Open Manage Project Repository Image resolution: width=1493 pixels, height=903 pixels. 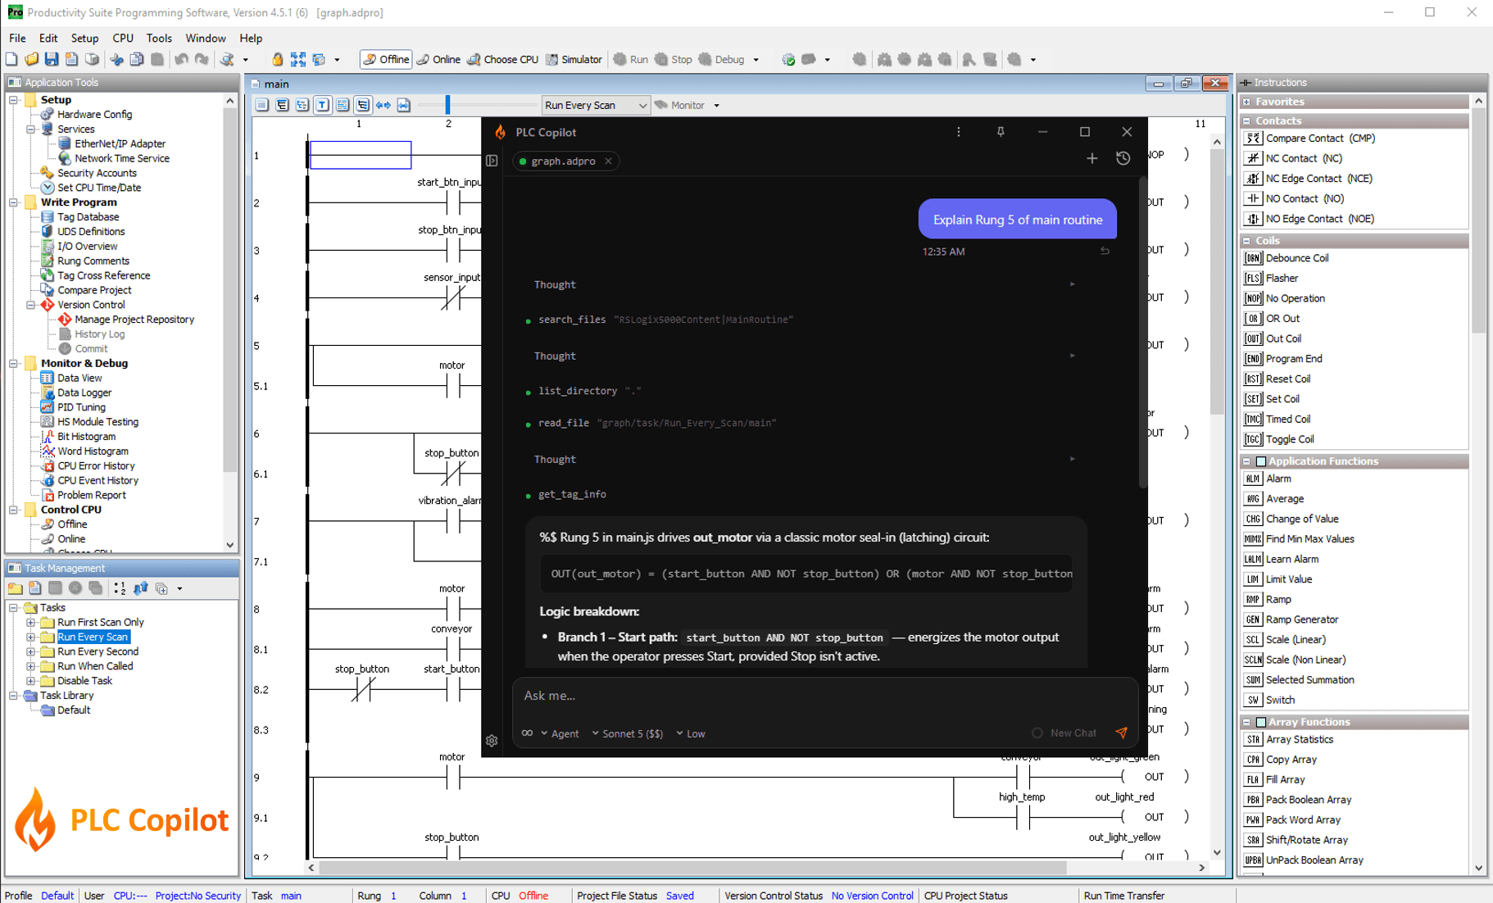point(134,320)
